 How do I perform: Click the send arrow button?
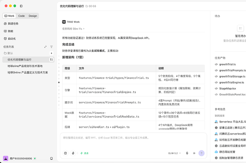[201, 153]
